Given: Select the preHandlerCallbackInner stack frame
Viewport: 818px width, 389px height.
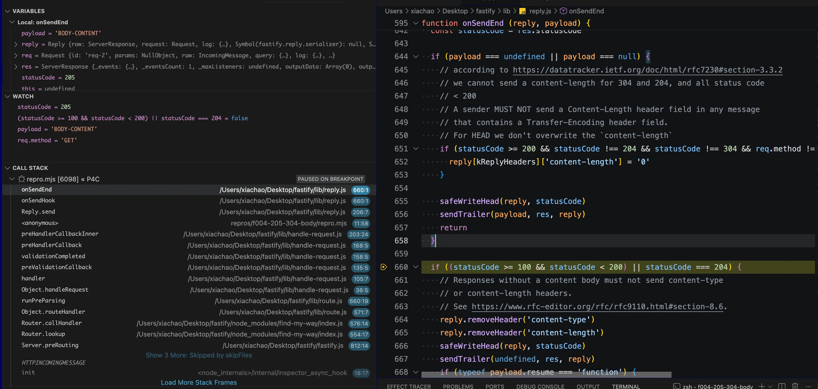Looking at the screenshot, I should (x=189, y=234).
